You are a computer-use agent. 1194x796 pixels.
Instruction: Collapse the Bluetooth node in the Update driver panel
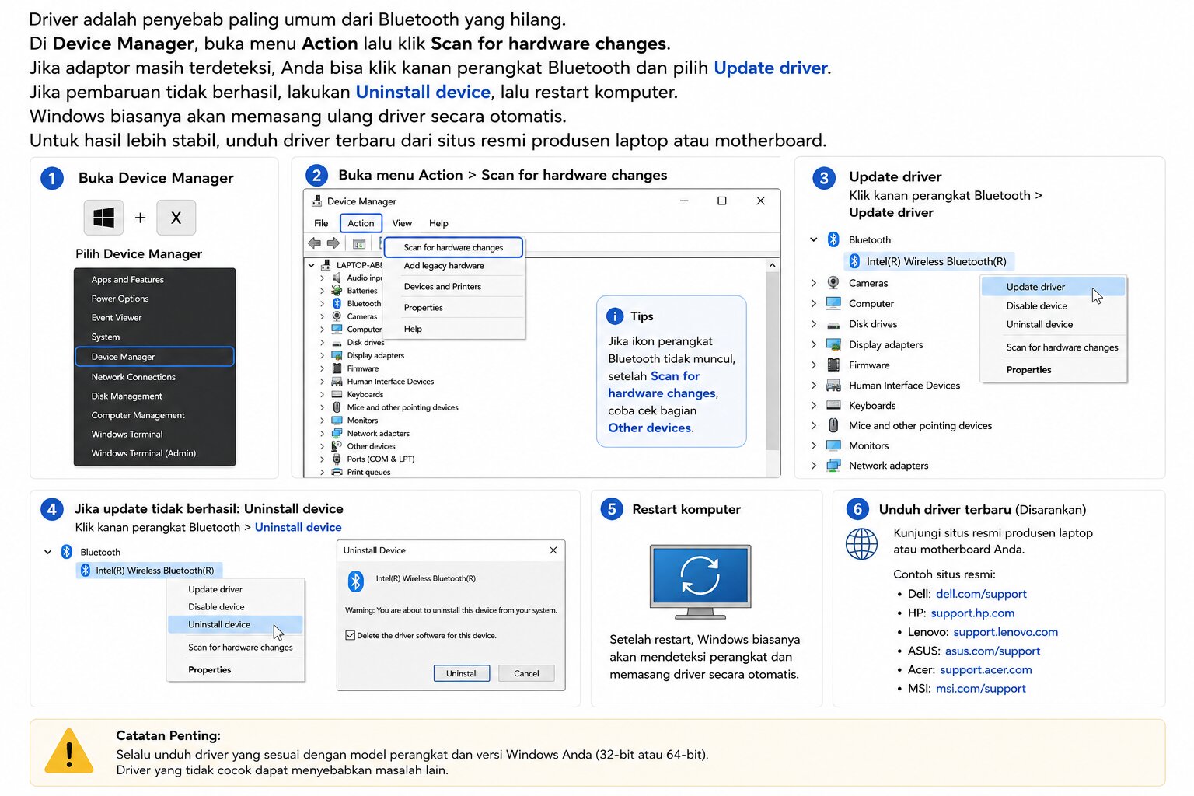point(814,239)
